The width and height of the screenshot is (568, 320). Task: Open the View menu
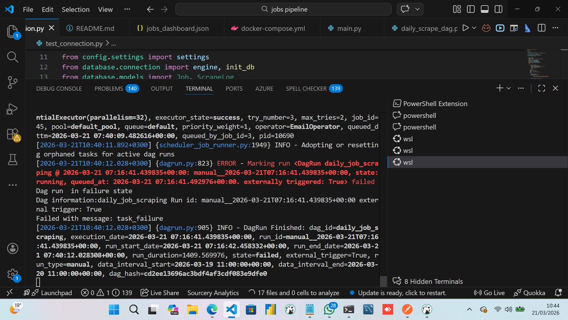coord(105,9)
